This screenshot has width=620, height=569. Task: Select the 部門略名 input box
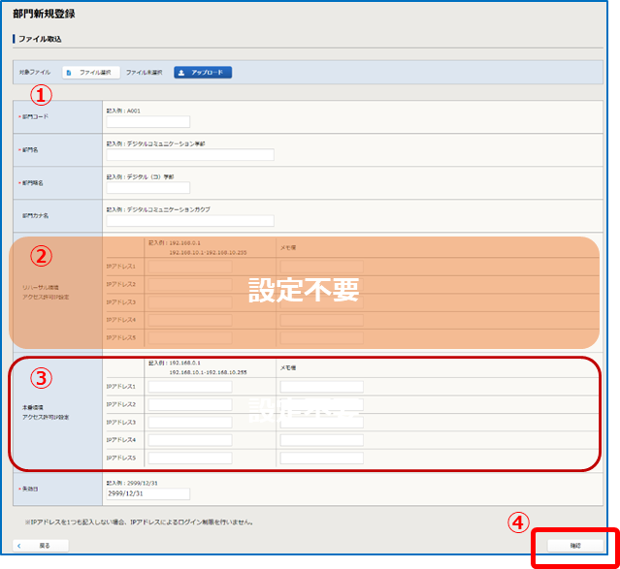[147, 188]
